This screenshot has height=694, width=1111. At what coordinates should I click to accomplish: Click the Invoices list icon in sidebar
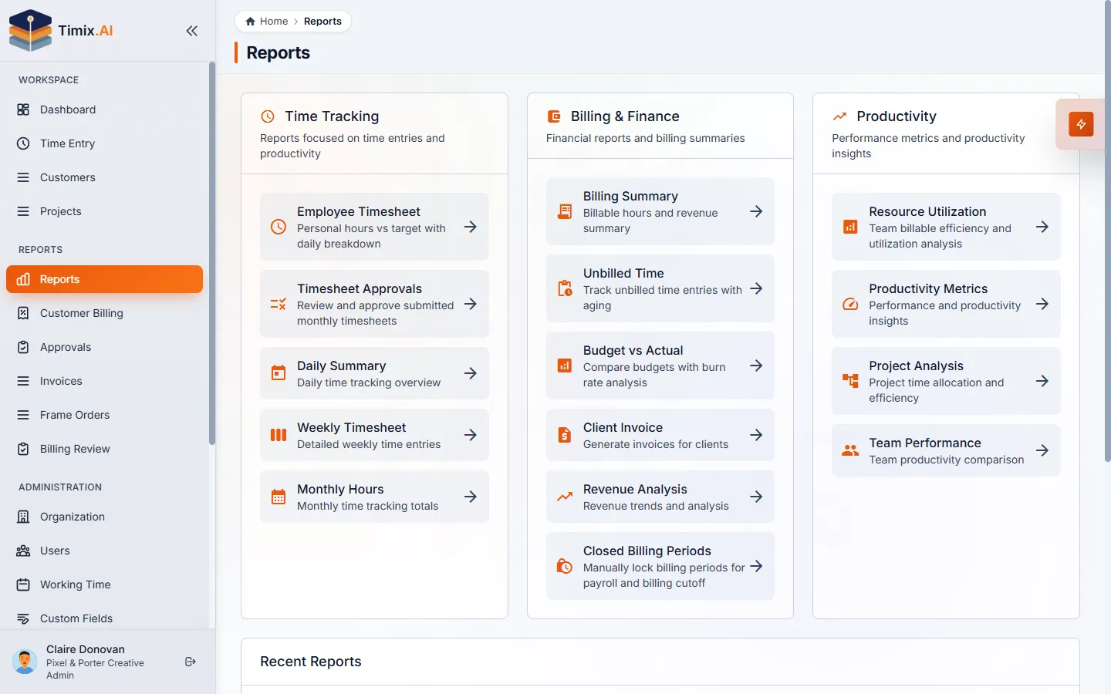click(x=23, y=381)
